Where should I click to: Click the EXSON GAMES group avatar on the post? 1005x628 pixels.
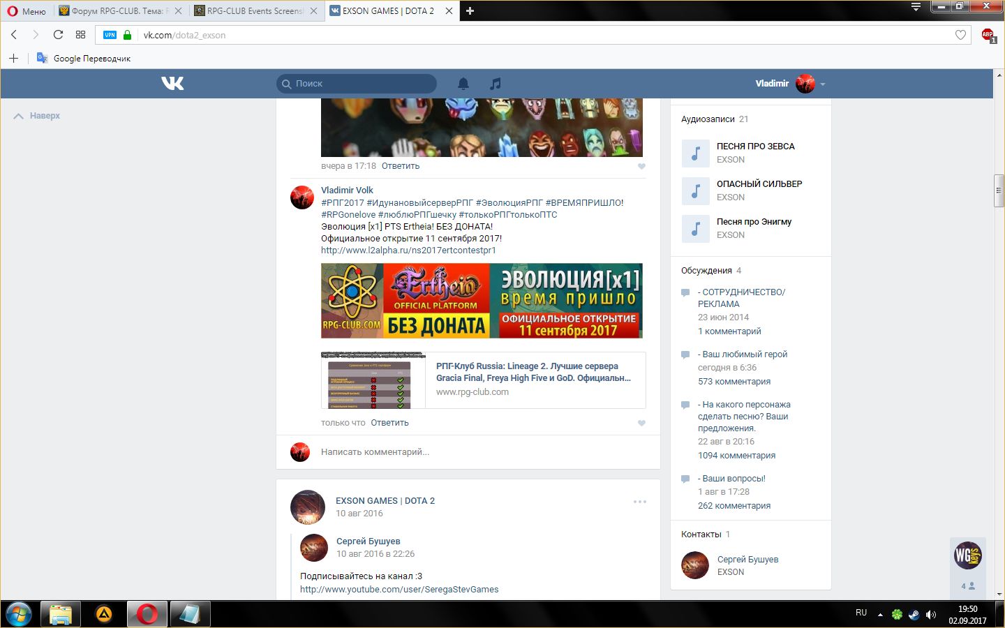[x=308, y=507]
